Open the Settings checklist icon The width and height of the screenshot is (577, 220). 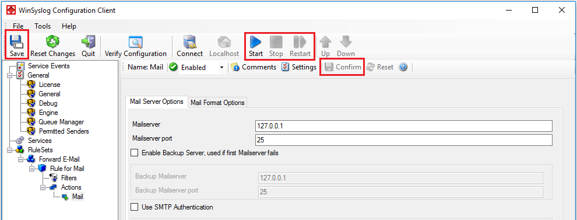tap(285, 67)
